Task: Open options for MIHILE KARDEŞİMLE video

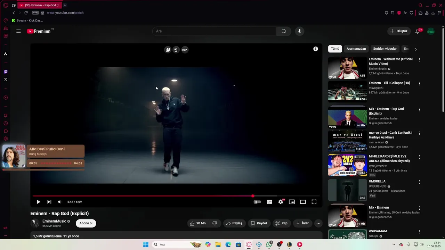Action: 419,157
